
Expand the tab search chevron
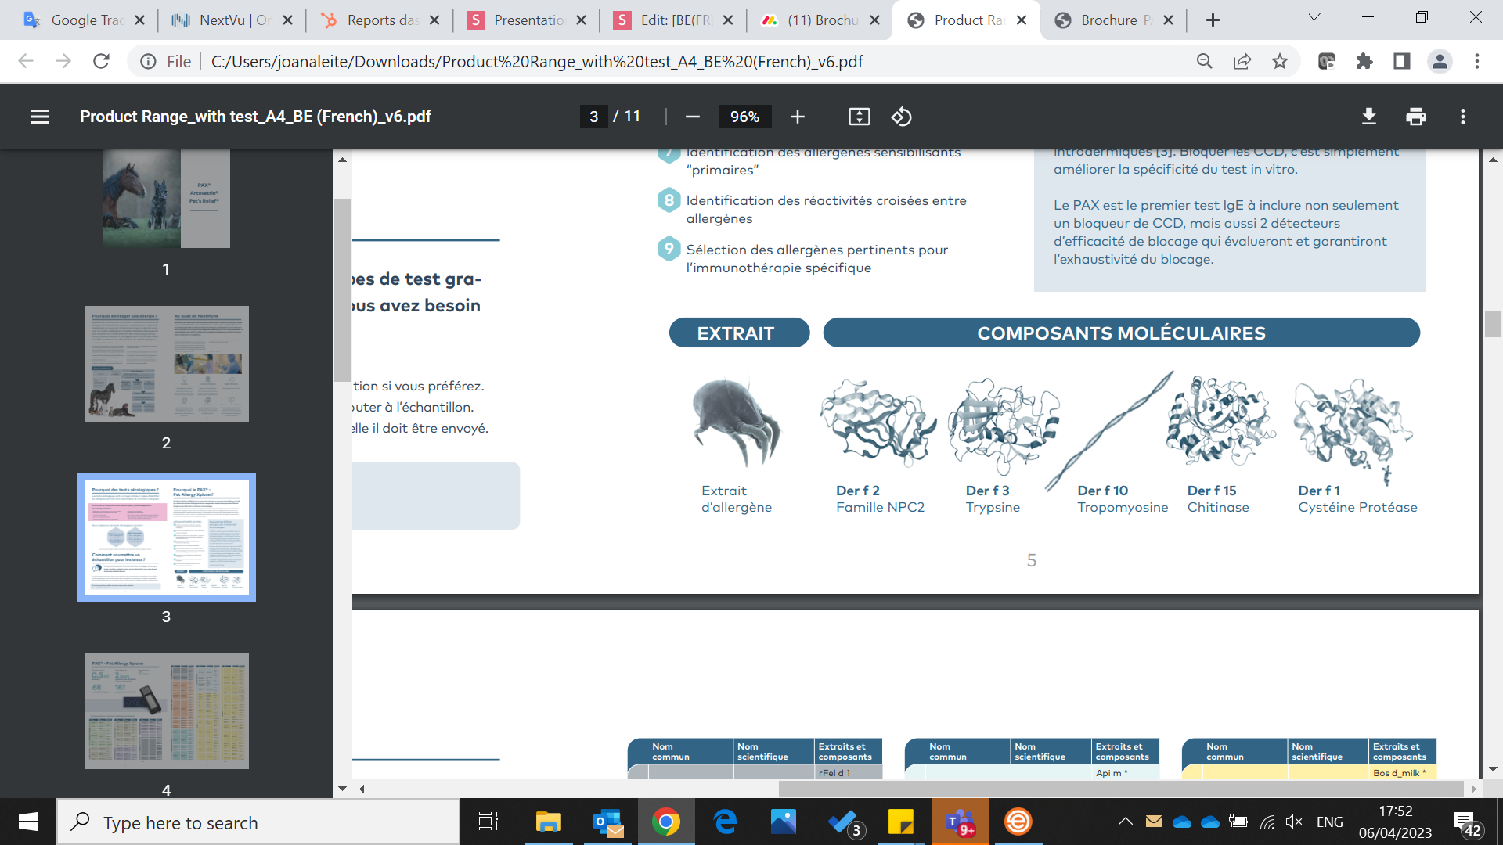pos(1314,17)
